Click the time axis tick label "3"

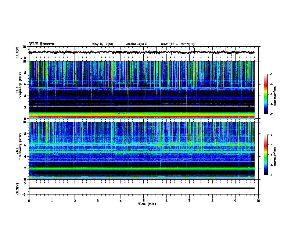(98, 201)
